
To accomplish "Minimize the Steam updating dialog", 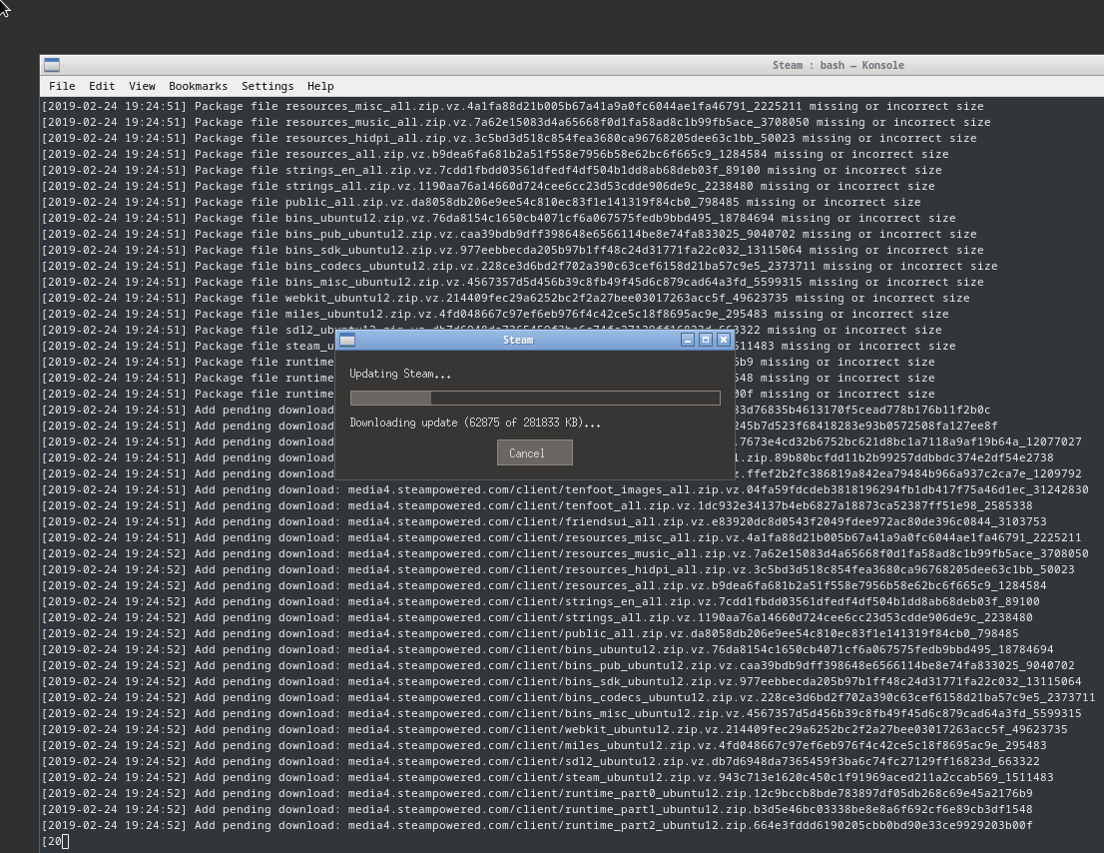I will [x=688, y=340].
